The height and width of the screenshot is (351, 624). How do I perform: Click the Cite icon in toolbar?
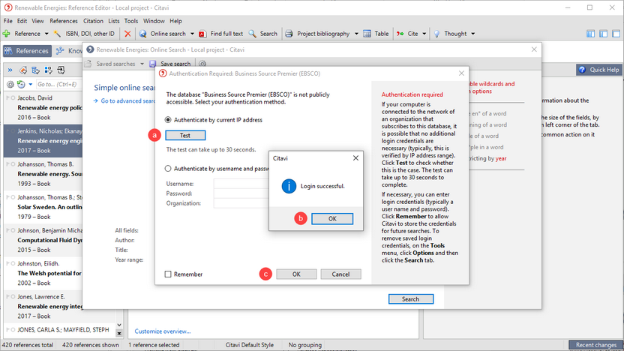click(400, 34)
